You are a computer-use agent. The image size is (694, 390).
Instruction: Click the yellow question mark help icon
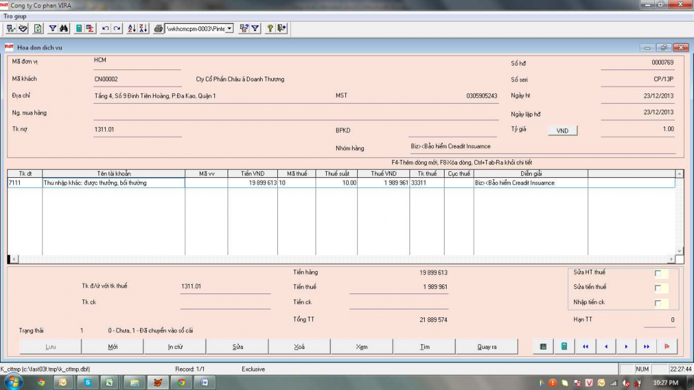pos(271,28)
